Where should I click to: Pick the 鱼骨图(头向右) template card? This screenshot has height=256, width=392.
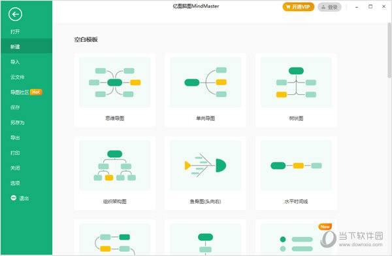point(206,174)
